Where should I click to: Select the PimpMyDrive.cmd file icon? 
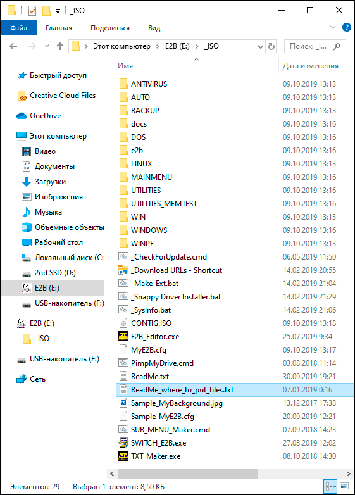coord(123,363)
